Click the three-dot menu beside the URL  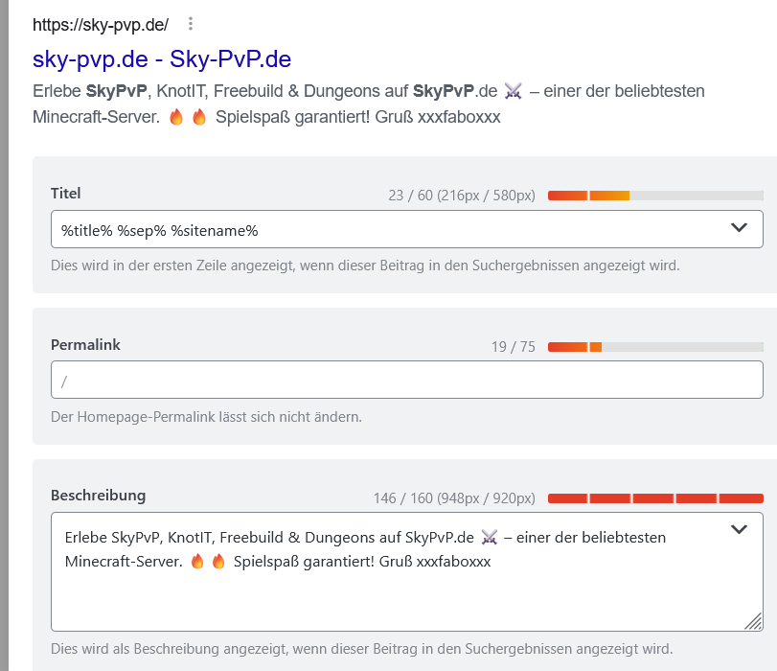(x=191, y=24)
